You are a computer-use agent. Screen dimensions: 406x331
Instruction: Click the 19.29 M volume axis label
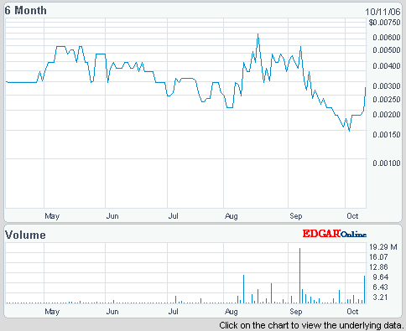[x=383, y=247]
